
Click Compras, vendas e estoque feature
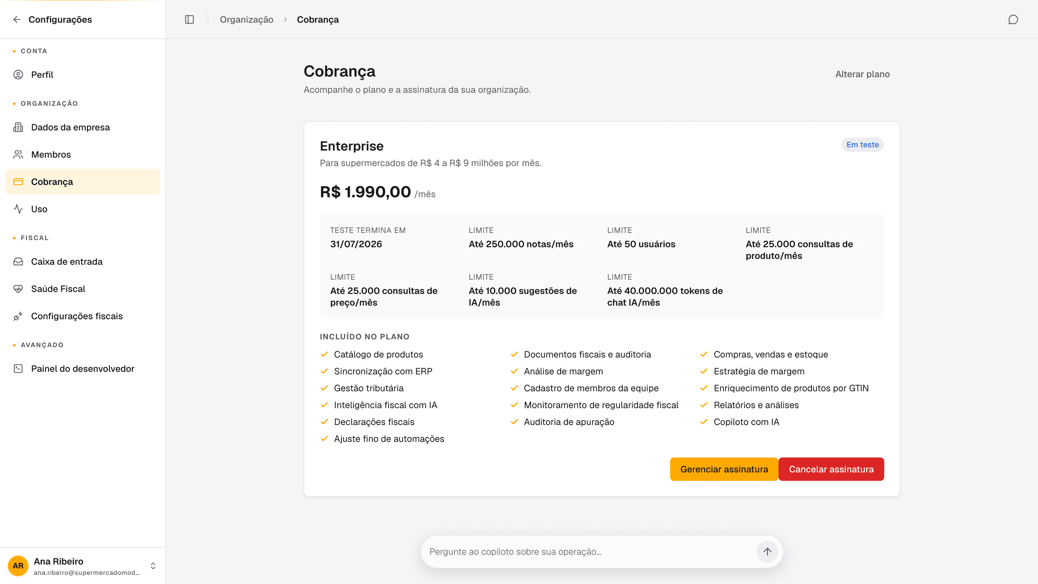pyautogui.click(x=771, y=354)
